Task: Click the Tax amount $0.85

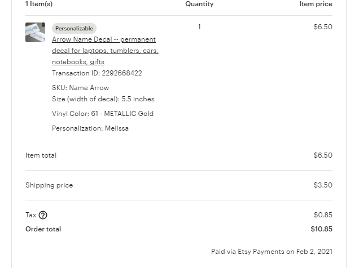Action: (323, 215)
